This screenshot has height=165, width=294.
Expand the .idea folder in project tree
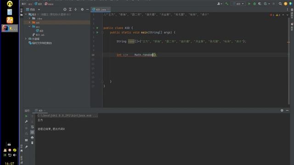tap(29, 18)
